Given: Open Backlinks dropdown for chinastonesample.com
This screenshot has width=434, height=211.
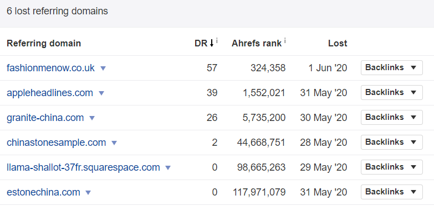Looking at the screenshot, I should tap(392, 142).
